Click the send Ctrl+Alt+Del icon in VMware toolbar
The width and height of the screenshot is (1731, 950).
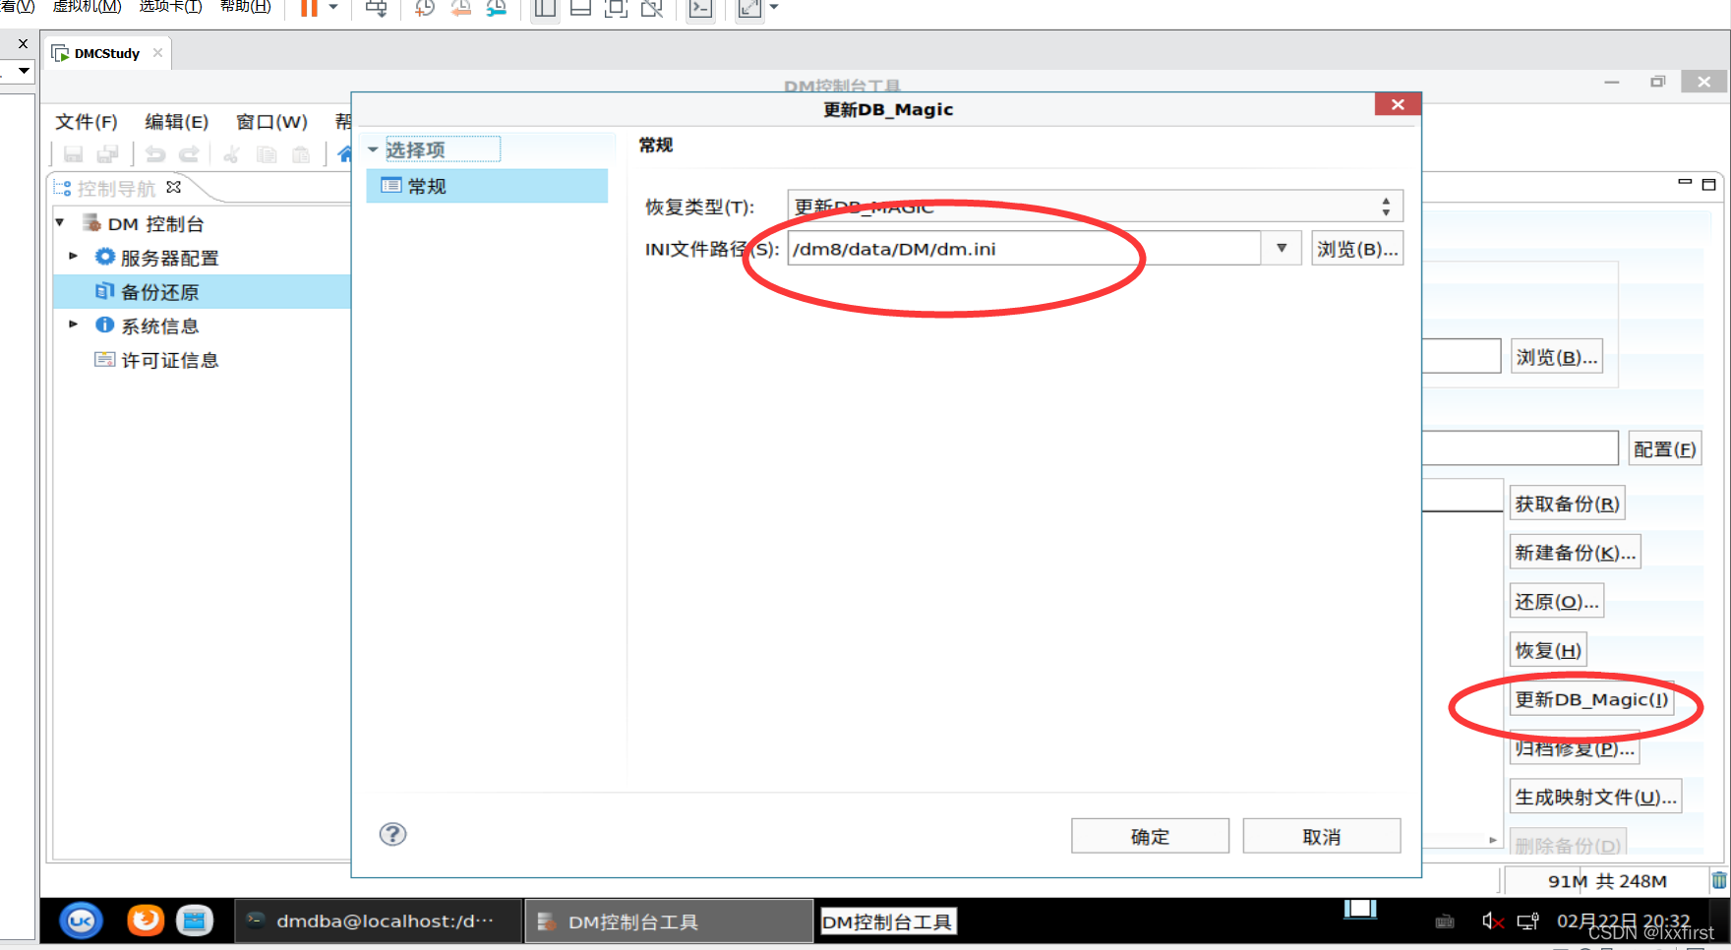377,9
